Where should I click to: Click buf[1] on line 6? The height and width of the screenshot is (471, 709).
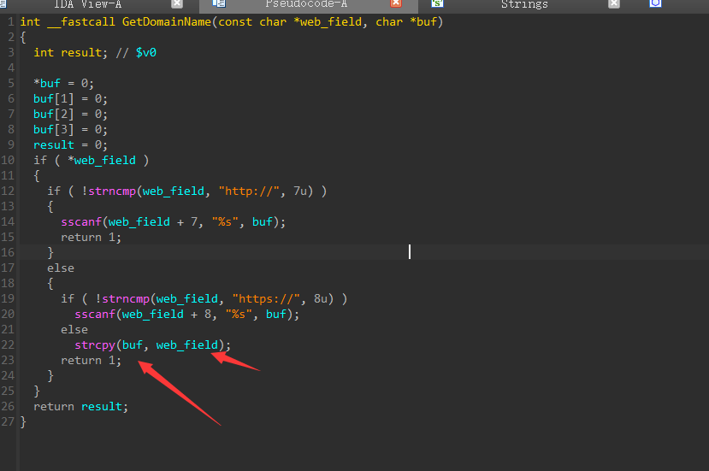(x=54, y=98)
